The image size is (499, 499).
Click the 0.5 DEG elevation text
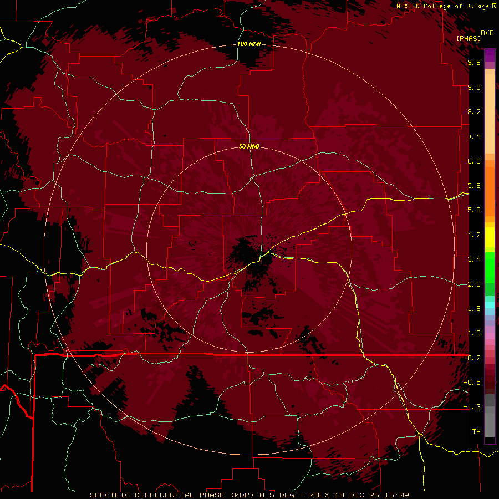(x=277, y=495)
